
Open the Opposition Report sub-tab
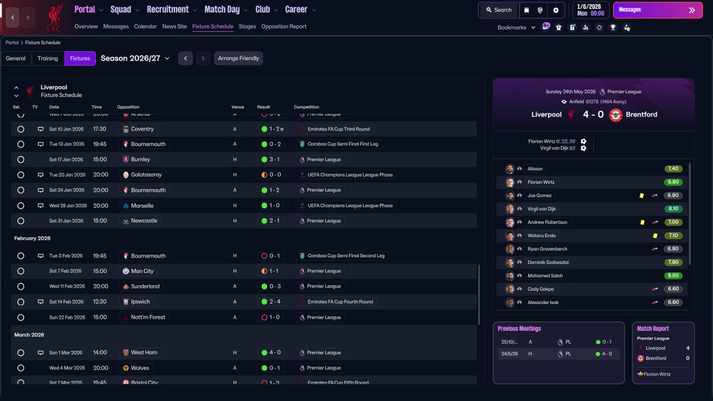(x=284, y=26)
